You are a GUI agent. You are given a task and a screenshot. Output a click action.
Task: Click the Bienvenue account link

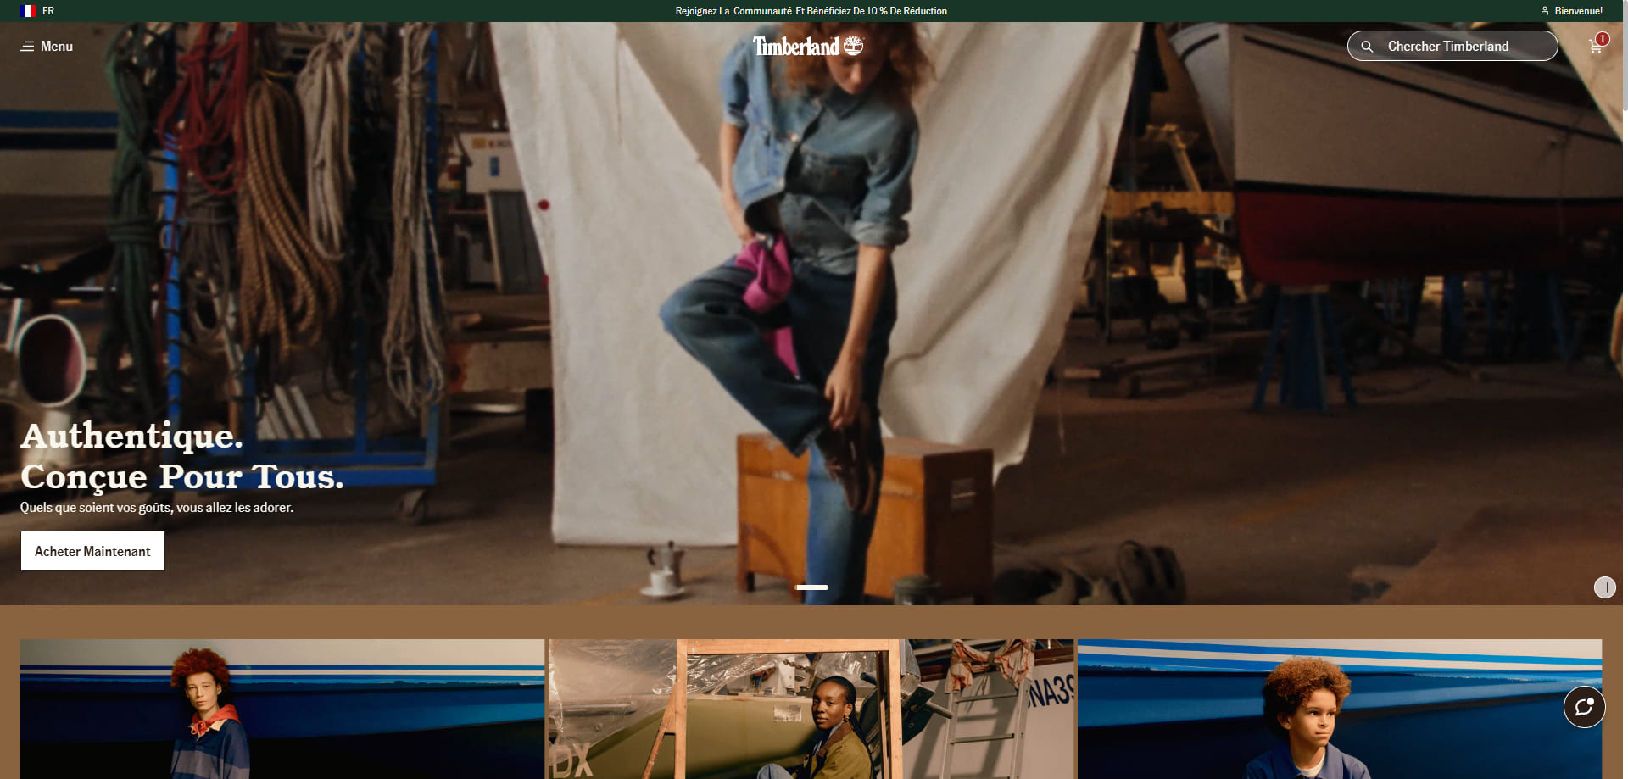tap(1578, 11)
